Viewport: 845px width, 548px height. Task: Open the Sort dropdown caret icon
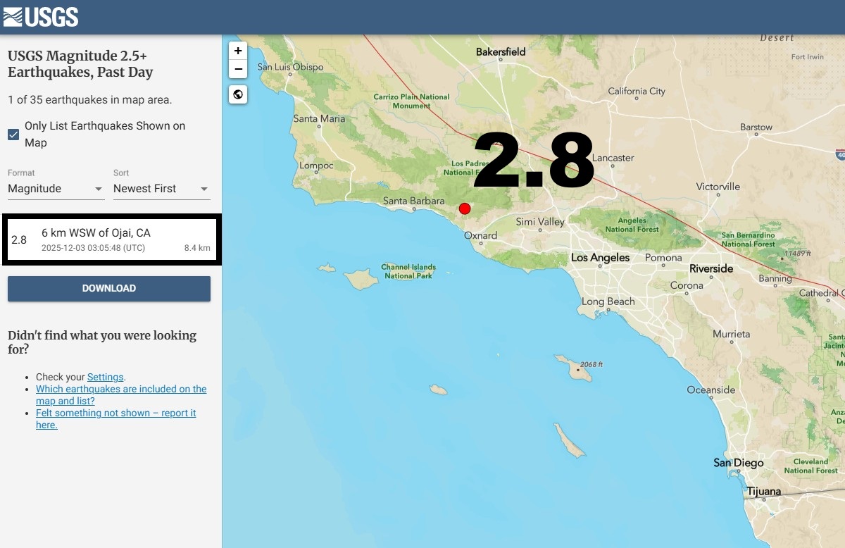204,190
